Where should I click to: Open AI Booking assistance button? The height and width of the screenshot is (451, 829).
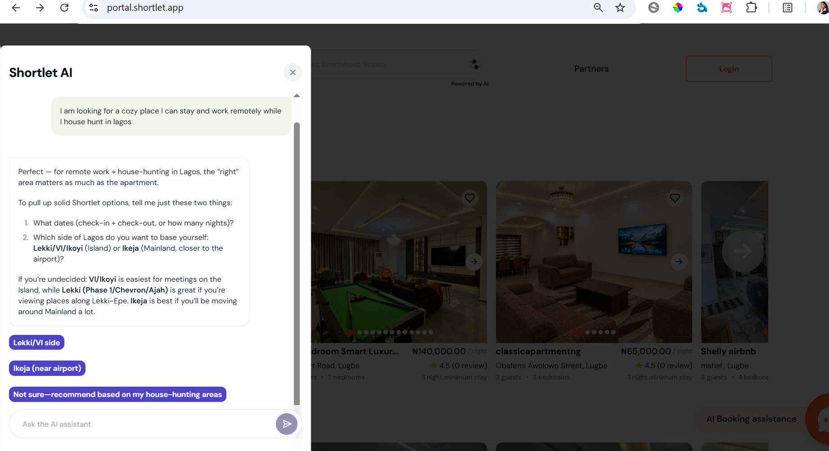pyautogui.click(x=751, y=419)
